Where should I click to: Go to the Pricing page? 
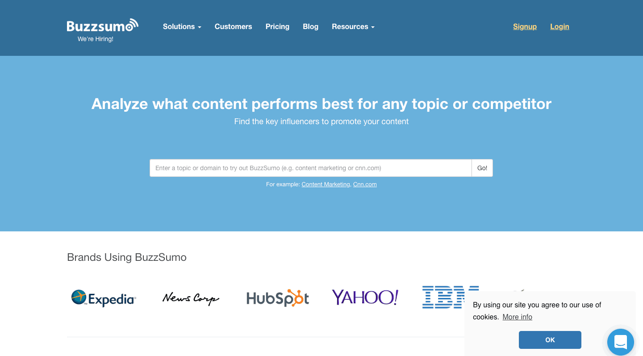point(277,27)
